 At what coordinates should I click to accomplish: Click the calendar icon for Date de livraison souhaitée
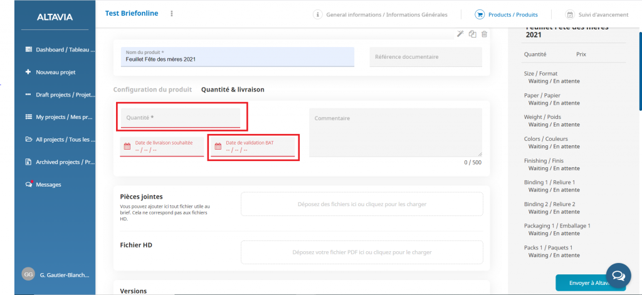pyautogui.click(x=127, y=147)
